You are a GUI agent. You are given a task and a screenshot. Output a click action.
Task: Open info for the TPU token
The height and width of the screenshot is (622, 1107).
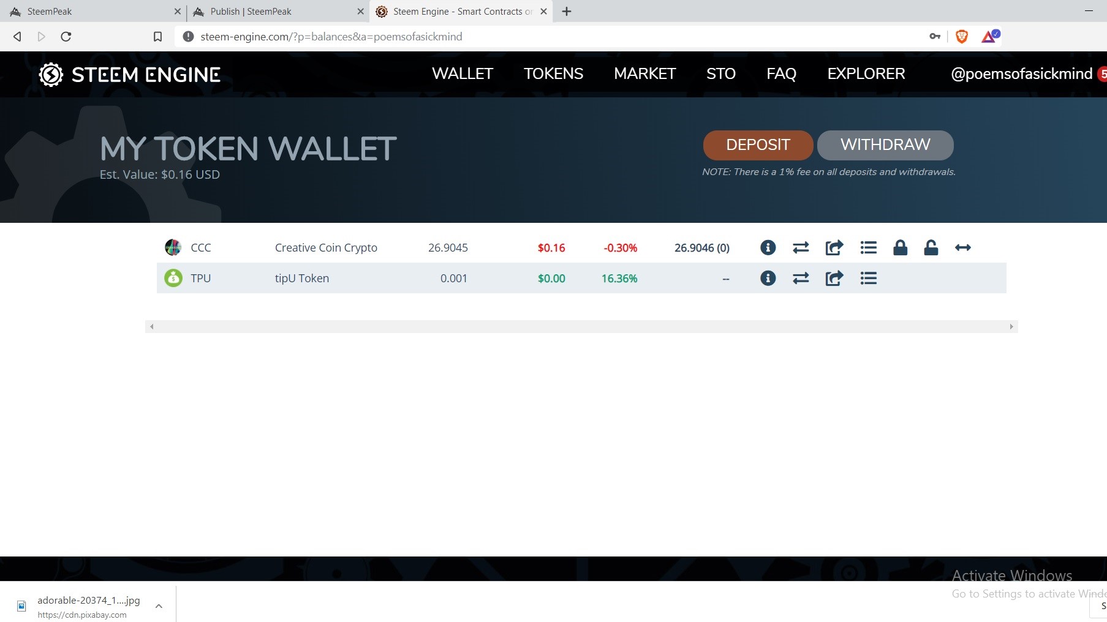768,278
